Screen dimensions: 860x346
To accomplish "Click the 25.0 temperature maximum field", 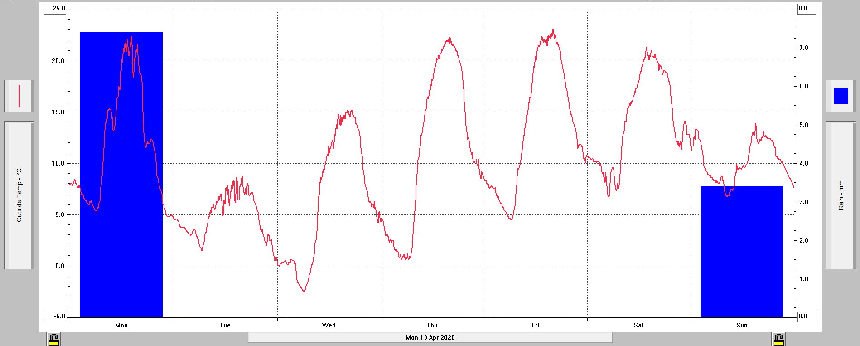I will (x=55, y=9).
